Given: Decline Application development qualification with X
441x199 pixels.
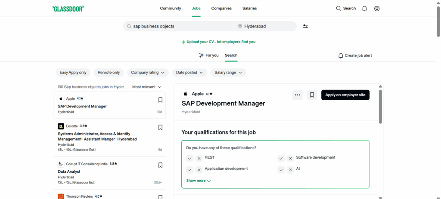Looking at the screenshot, I should 199,170.
